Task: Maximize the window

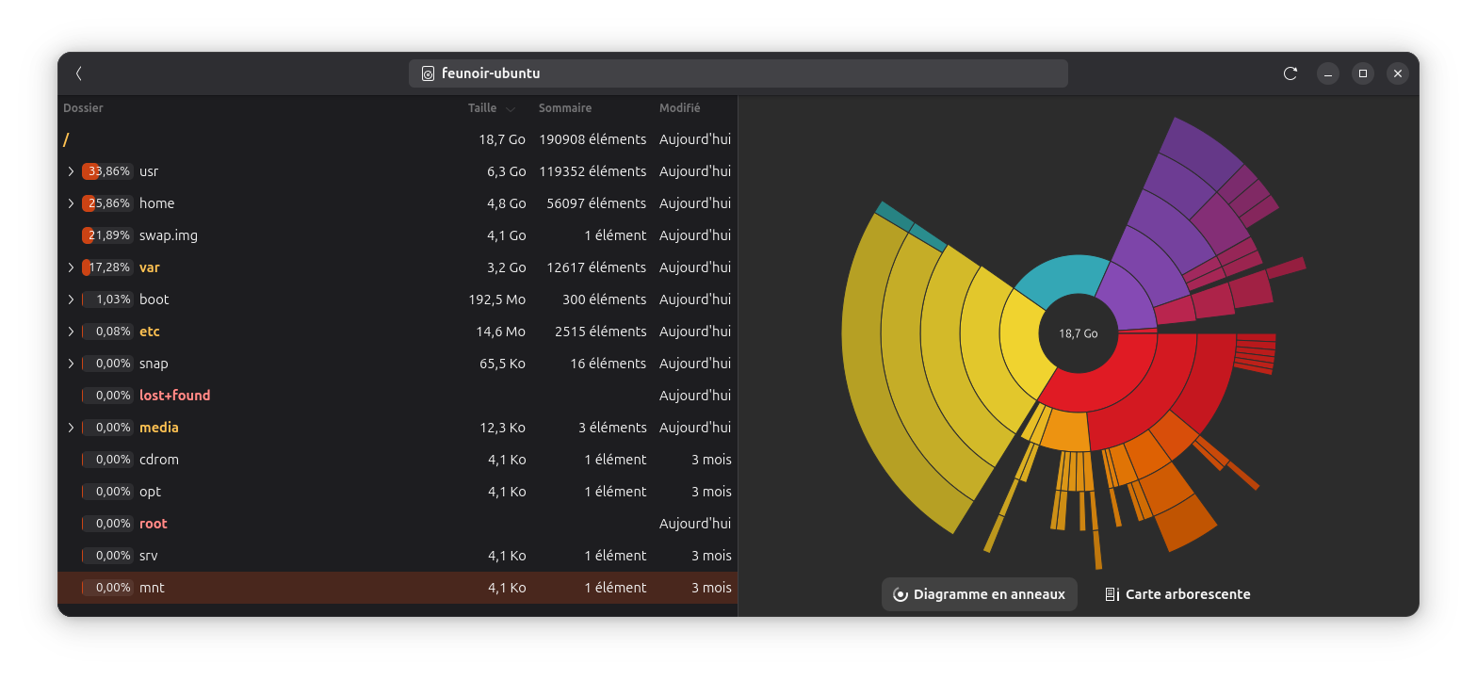Action: [x=1362, y=73]
